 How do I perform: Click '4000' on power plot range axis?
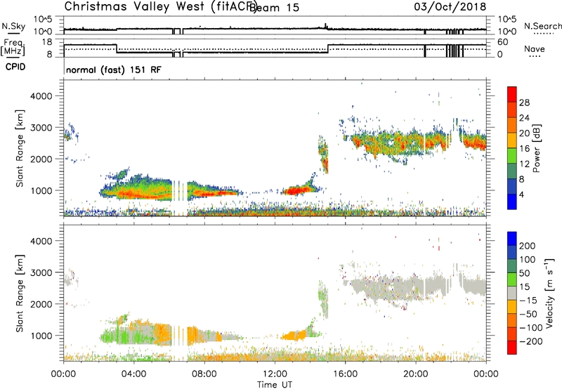pyautogui.click(x=41, y=96)
